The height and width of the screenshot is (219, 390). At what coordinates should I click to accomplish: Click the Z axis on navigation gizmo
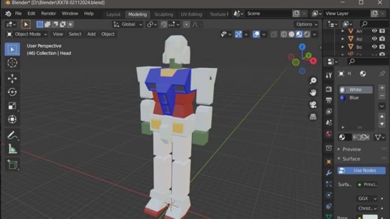[302, 47]
